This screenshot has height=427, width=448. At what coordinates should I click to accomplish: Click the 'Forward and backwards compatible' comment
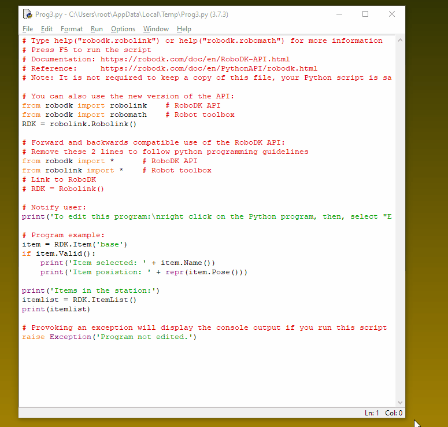click(153, 142)
